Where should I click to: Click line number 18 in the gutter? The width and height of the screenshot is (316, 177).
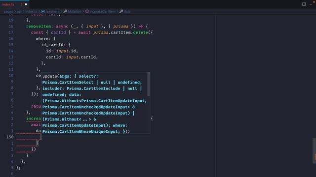pos(11,26)
